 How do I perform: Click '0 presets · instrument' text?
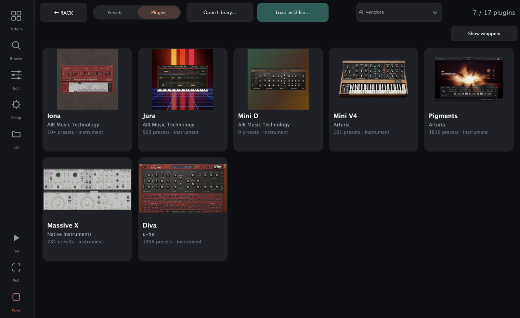click(x=263, y=132)
